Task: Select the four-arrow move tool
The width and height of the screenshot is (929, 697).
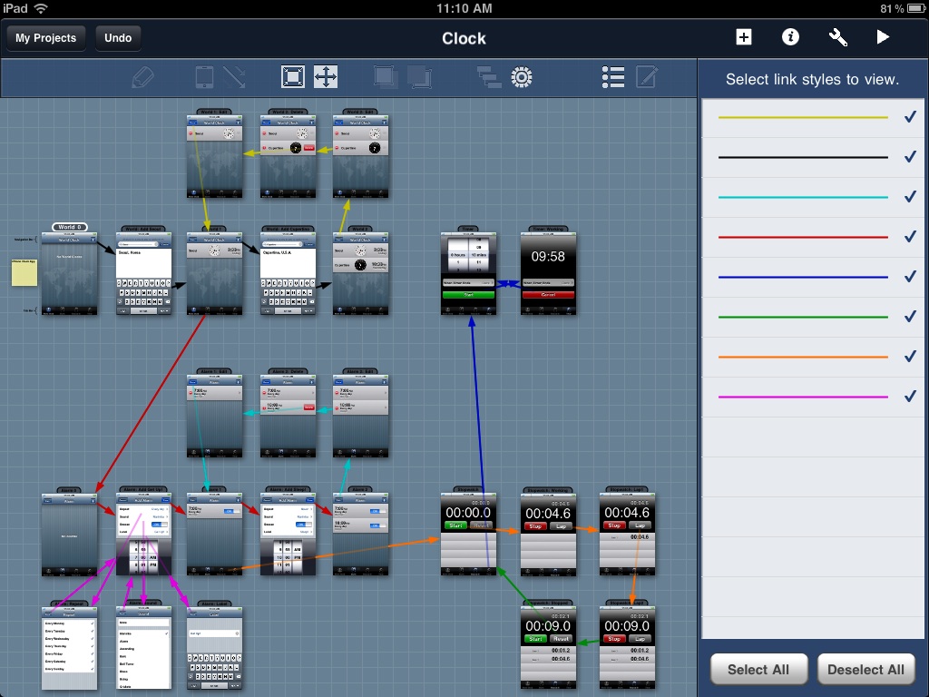Action: click(x=326, y=77)
